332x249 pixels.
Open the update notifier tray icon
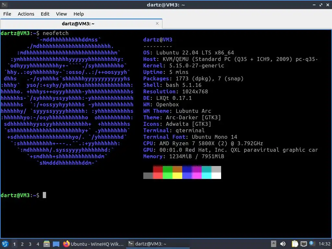pyautogui.click(x=312, y=243)
